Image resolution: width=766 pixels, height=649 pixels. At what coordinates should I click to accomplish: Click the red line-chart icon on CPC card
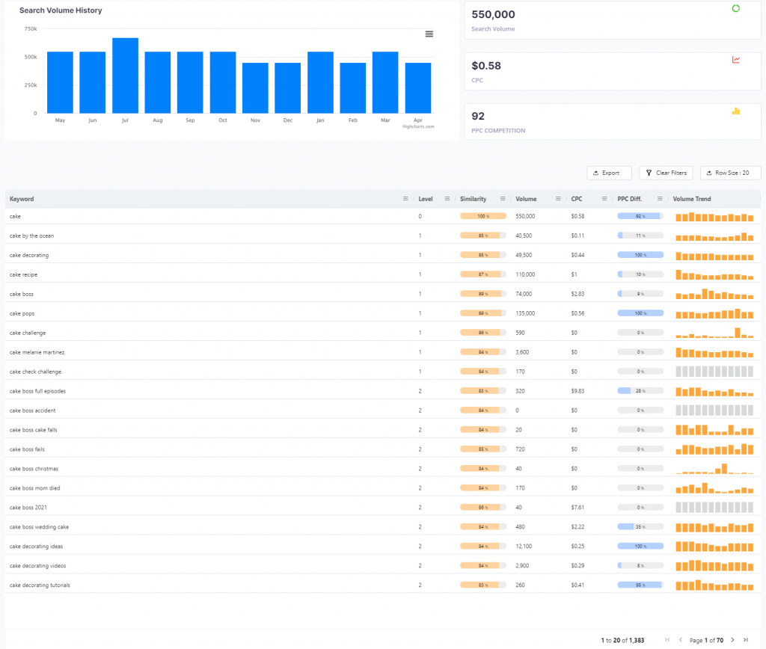pos(736,60)
